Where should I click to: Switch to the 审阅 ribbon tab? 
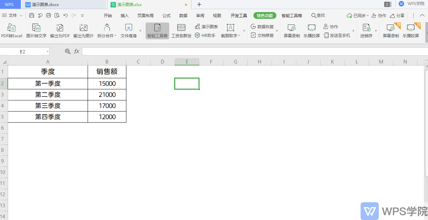(x=200, y=15)
